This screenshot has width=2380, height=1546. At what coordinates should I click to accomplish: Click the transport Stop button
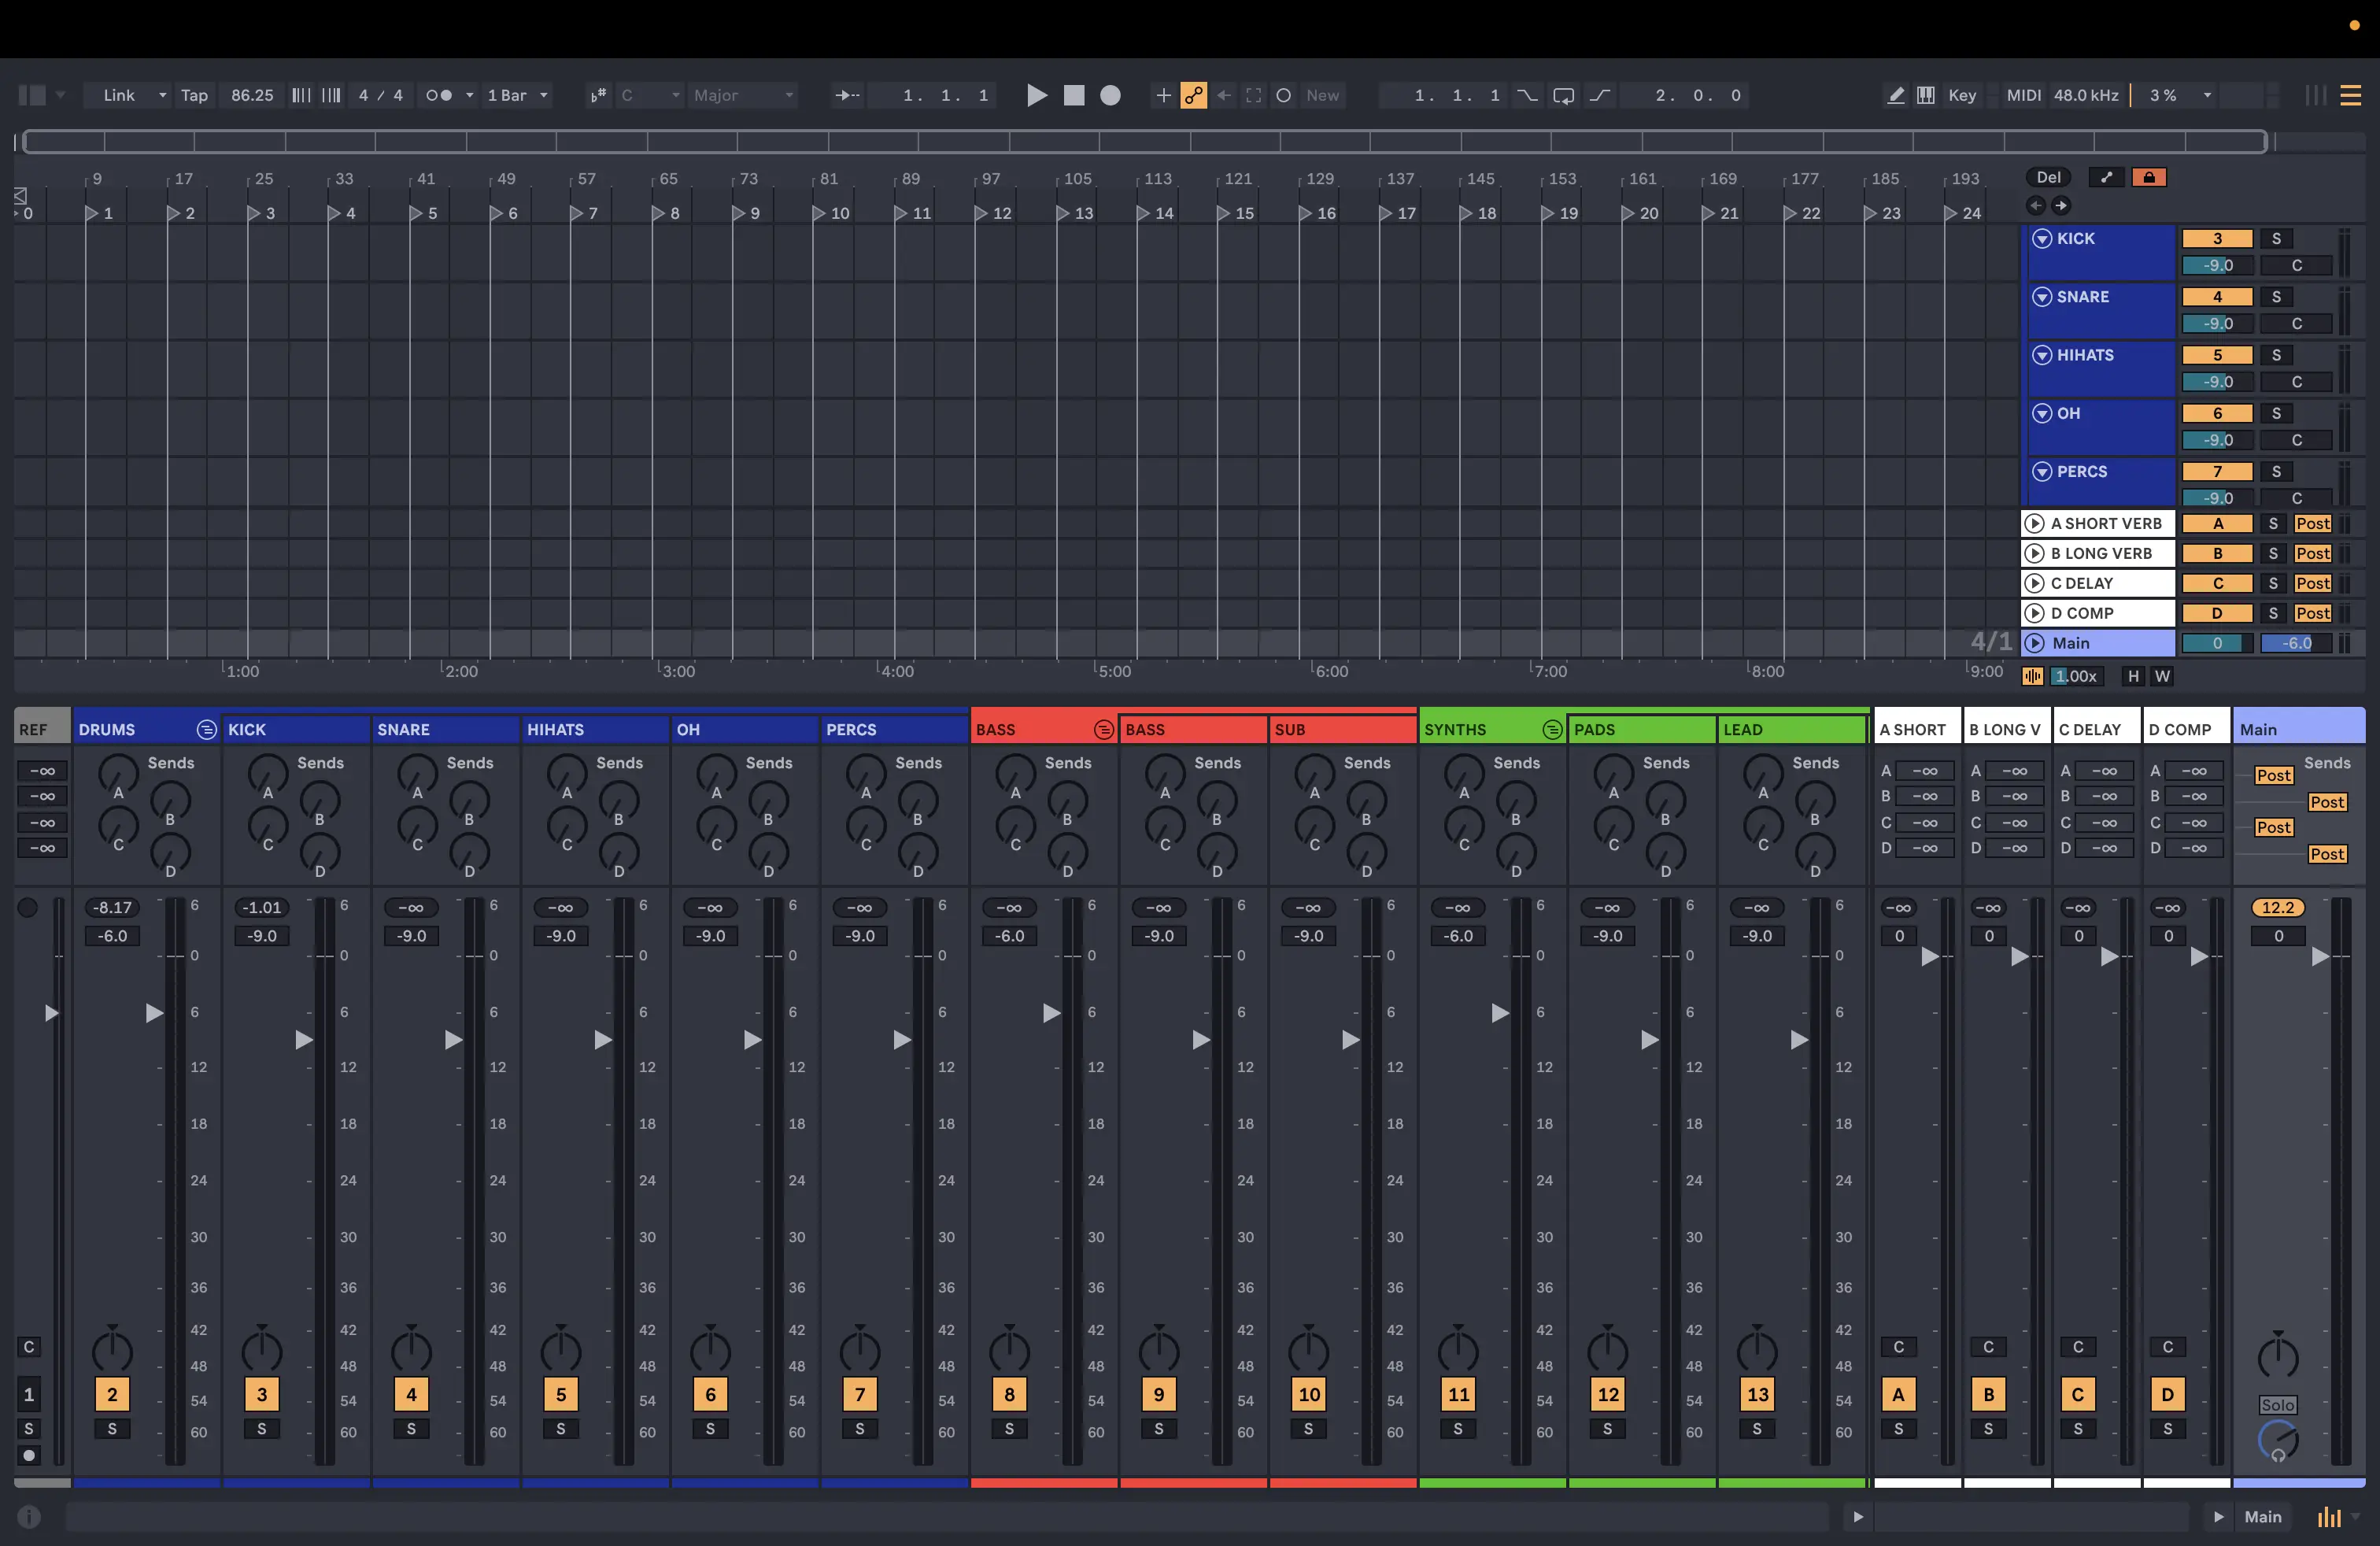[1074, 95]
